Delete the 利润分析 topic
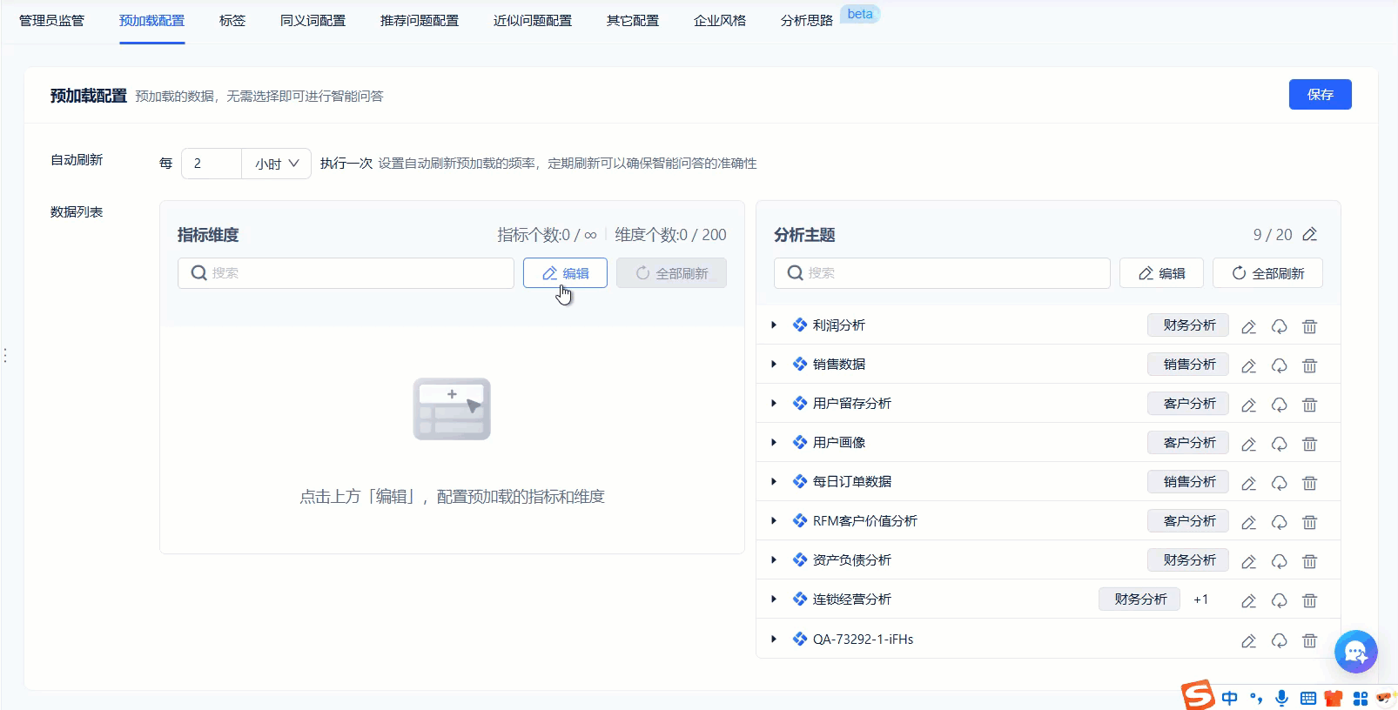Viewport: 1398px width, 710px height. [1309, 326]
